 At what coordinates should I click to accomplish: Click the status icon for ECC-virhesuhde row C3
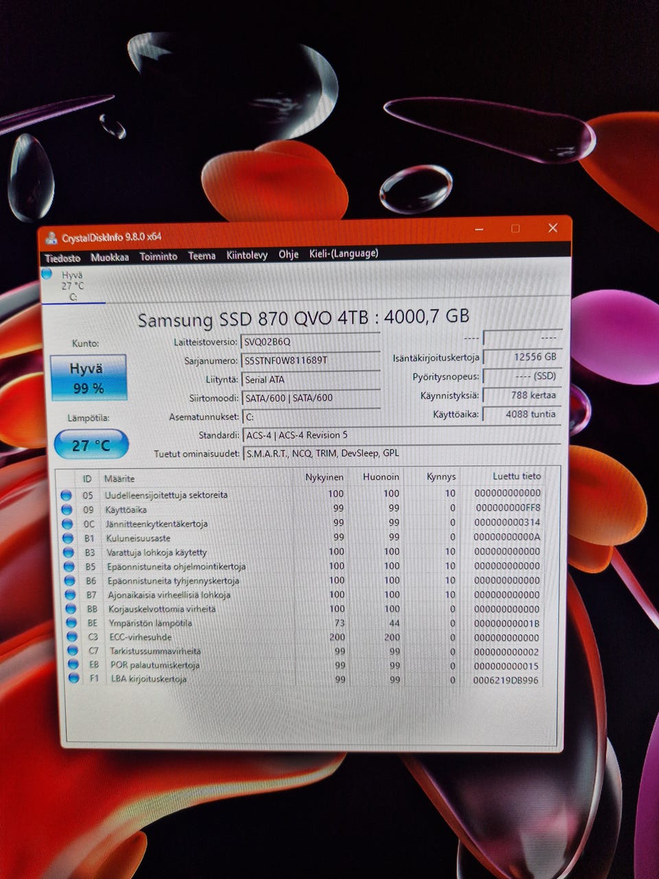click(73, 637)
